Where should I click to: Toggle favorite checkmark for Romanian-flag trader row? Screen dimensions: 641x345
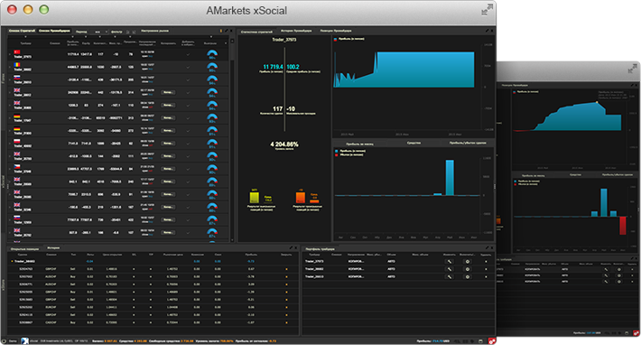pos(188,67)
